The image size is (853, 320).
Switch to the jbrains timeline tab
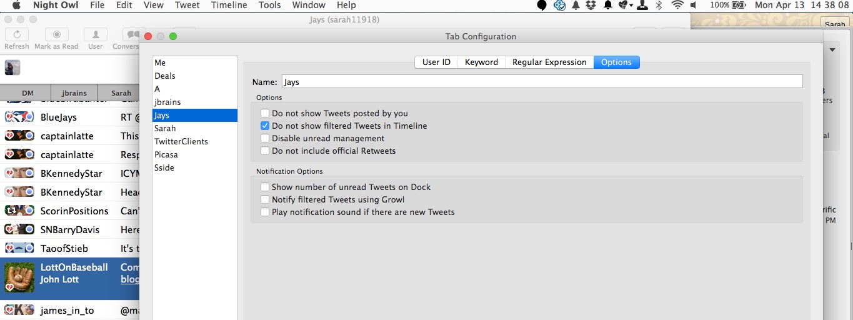[x=74, y=93]
